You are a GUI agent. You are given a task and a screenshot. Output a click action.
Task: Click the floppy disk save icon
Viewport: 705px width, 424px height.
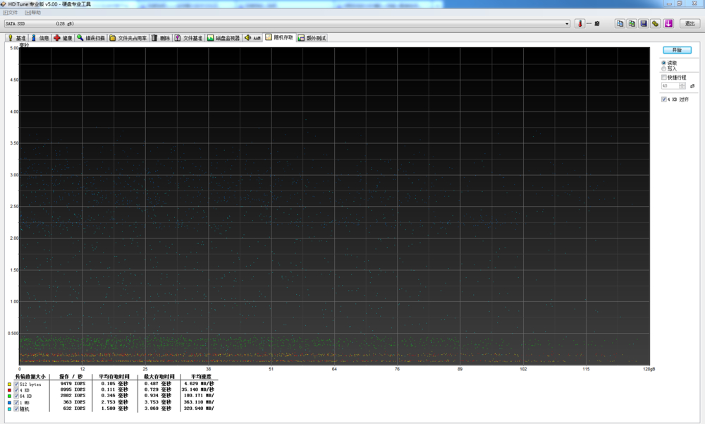[x=644, y=23]
